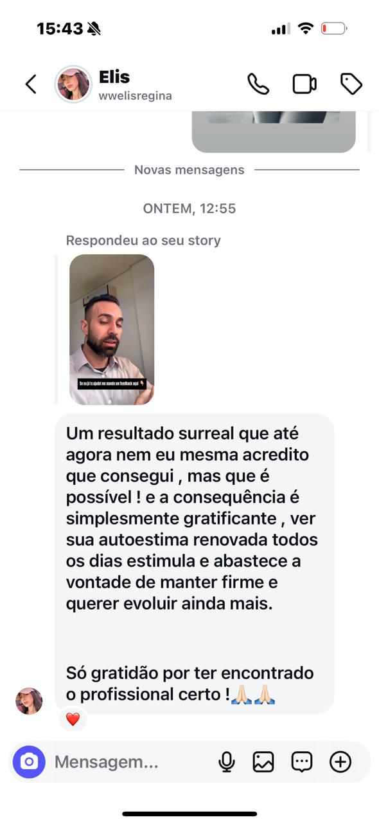
Task: Open the photo gallery picker
Action: [x=263, y=762]
